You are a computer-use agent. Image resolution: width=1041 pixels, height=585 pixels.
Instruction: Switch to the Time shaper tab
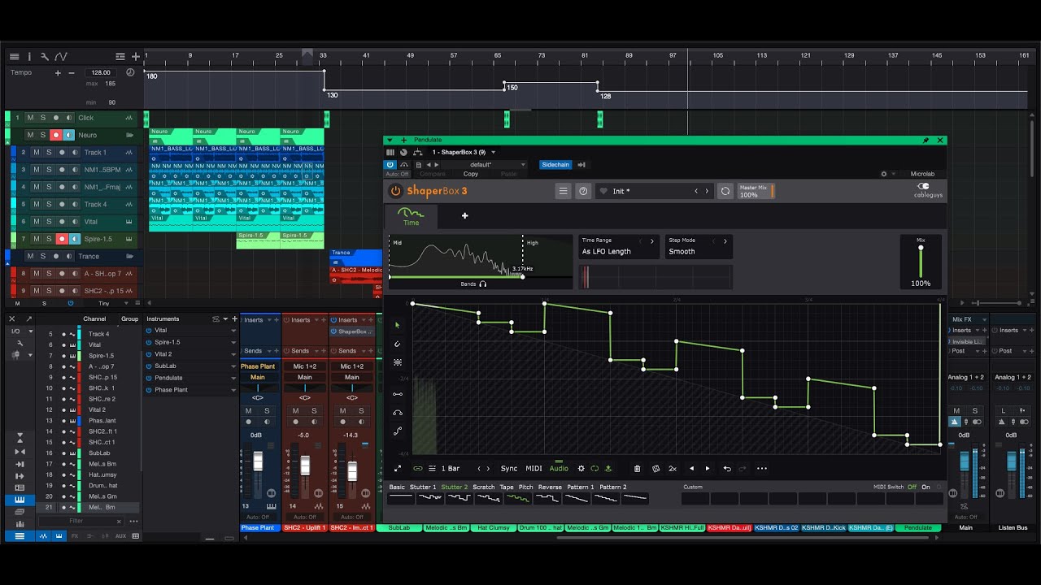click(411, 216)
